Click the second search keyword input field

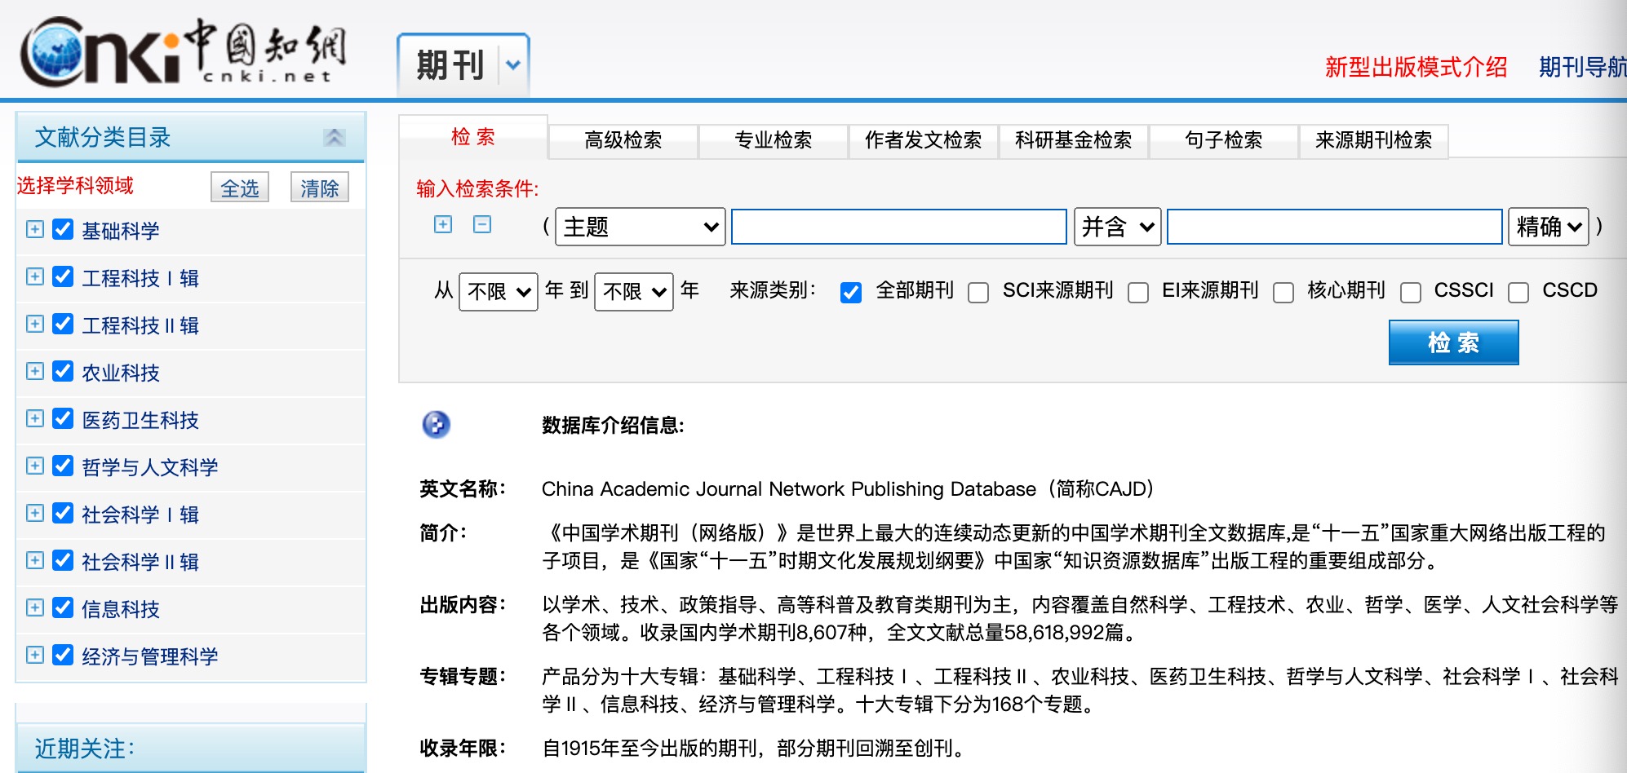point(1335,227)
